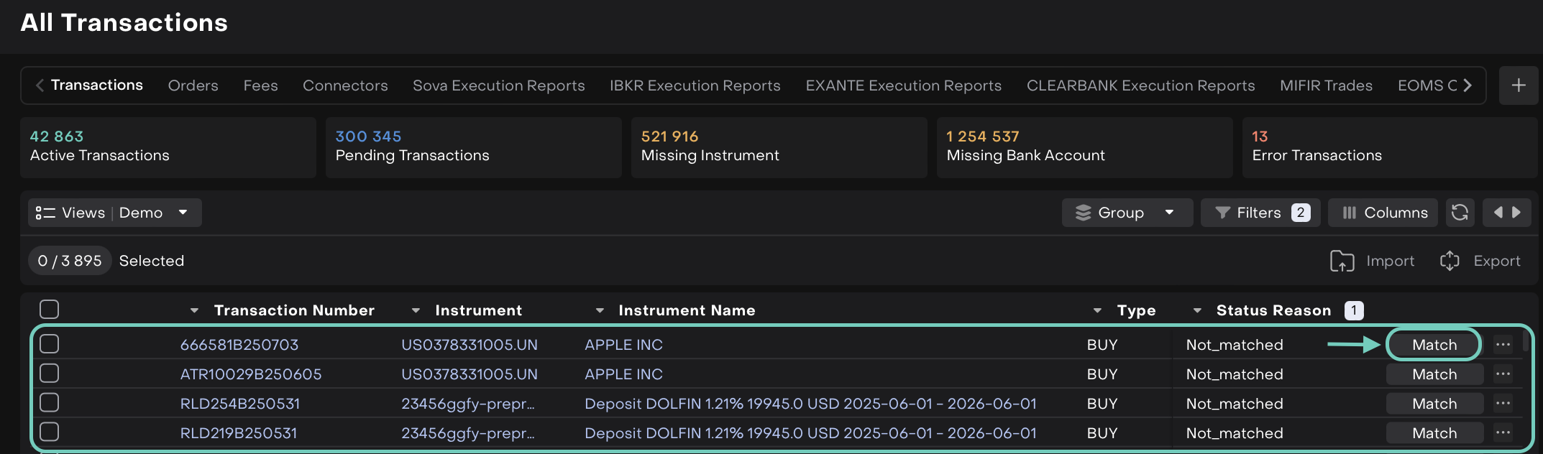Click the refresh icon next to Columns
This screenshot has width=1543, height=454.
click(1459, 213)
